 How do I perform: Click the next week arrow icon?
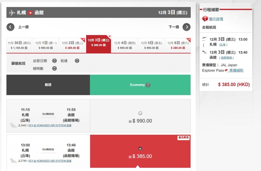(187, 27)
